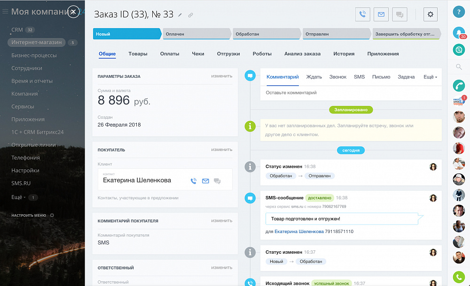470x286 pixels.
Task: Select Ждать in the timeline editor
Action: click(314, 77)
